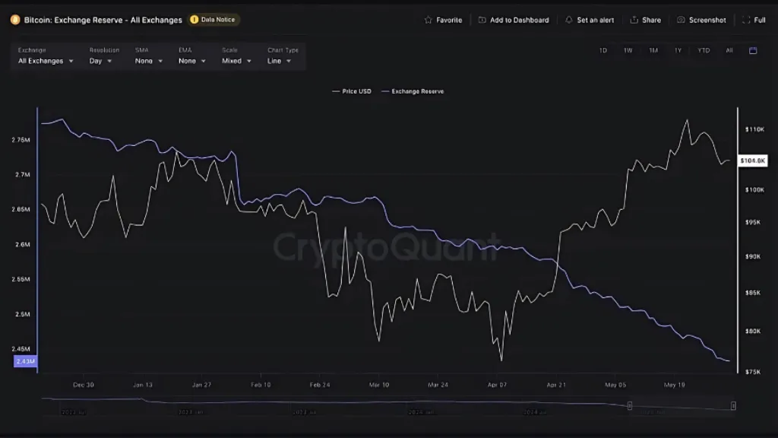Open the Scale dropdown set to Mixed
Image resolution: width=778 pixels, height=438 pixels.
pos(236,61)
